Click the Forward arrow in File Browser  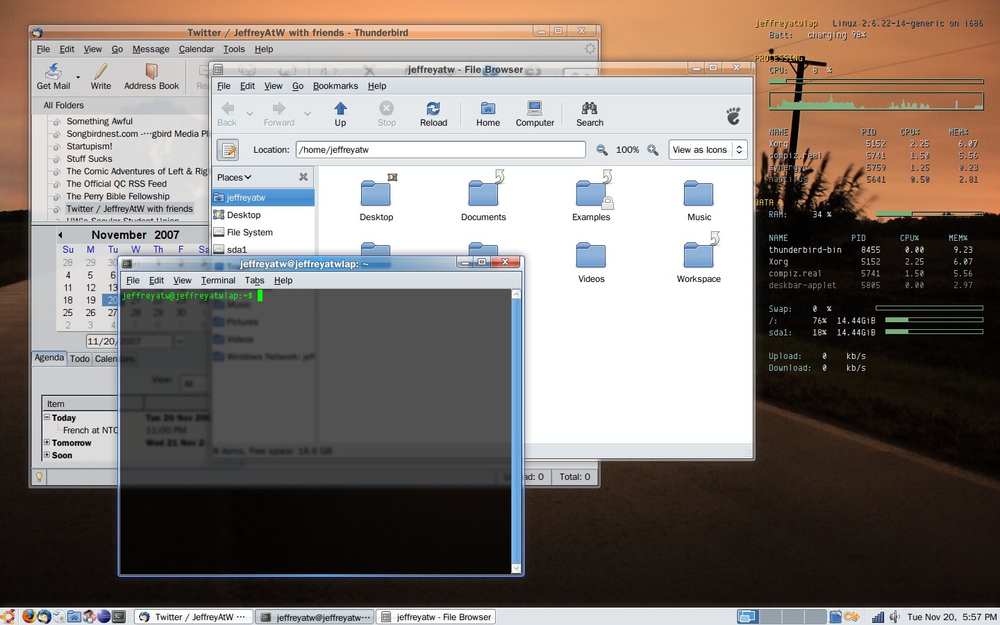(x=278, y=108)
